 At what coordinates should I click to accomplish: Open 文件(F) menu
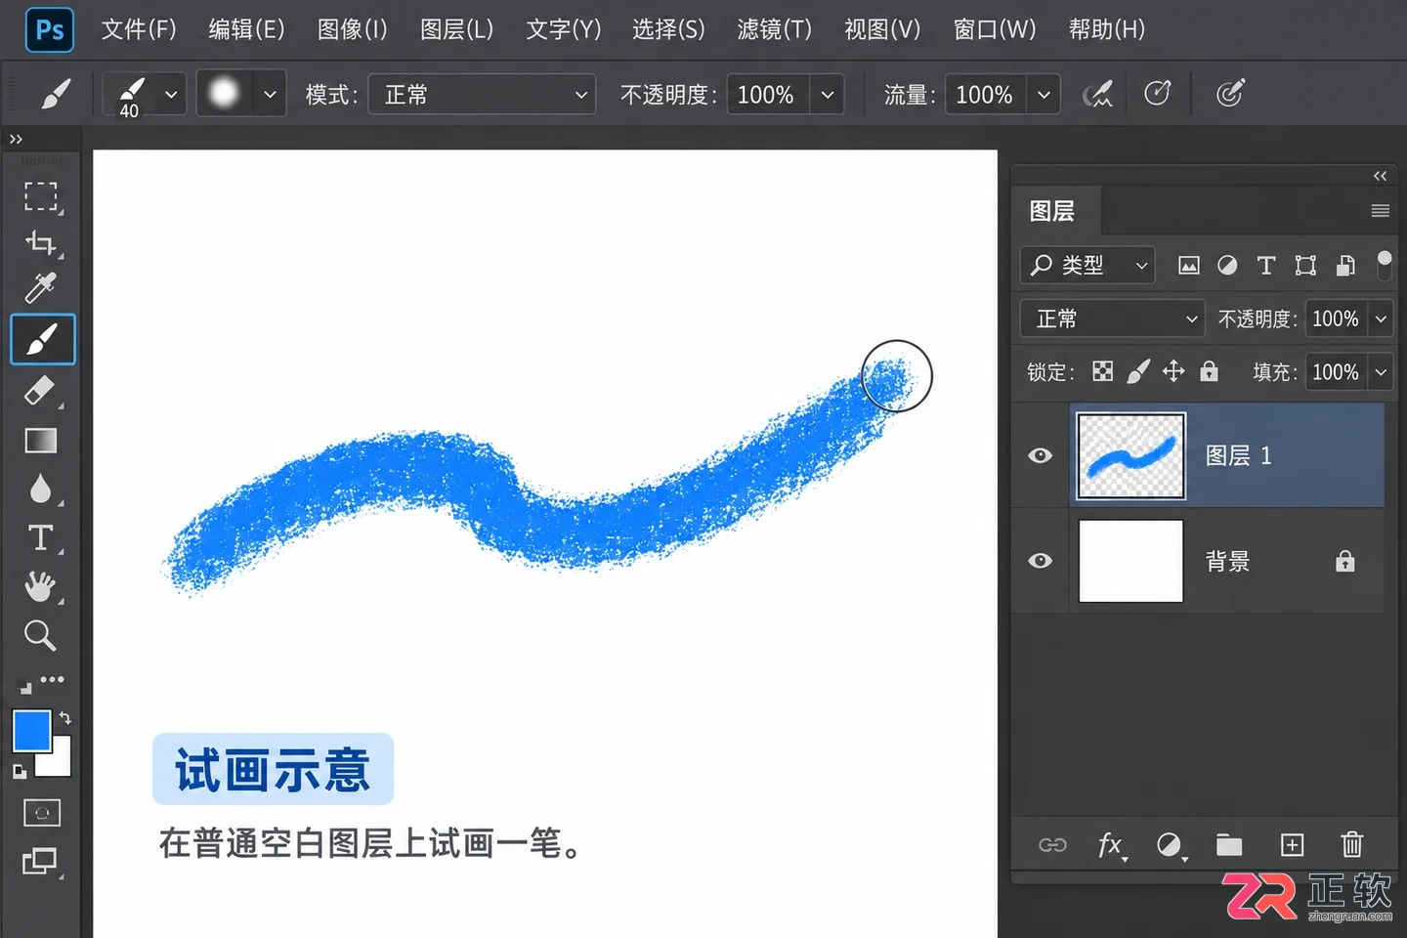point(139,29)
